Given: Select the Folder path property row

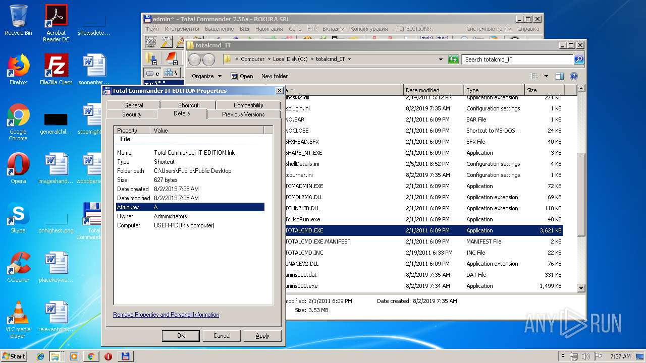Looking at the screenshot, I should [x=190, y=171].
